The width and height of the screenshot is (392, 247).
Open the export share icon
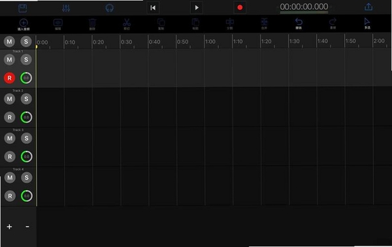tap(368, 7)
